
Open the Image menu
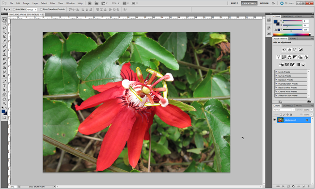(26, 3)
